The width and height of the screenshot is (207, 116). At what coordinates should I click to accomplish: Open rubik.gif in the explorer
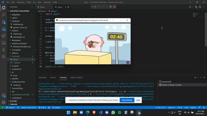[x=16, y=63]
